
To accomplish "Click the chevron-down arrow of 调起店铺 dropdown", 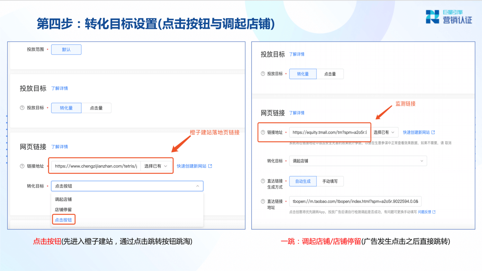I will coord(422,161).
